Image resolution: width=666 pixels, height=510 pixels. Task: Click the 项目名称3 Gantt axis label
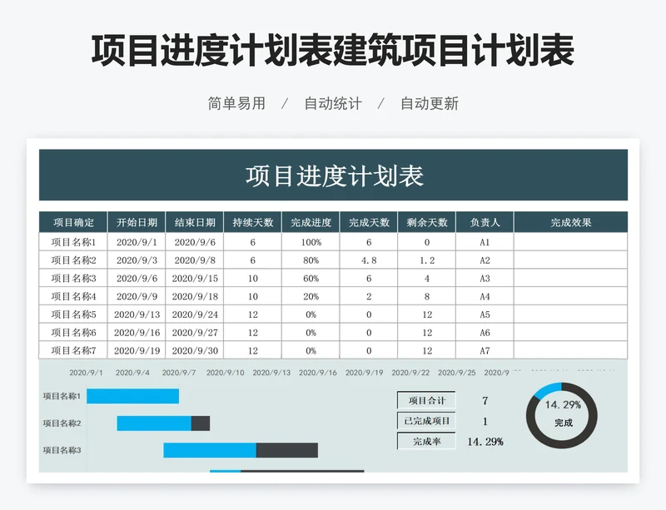(62, 450)
